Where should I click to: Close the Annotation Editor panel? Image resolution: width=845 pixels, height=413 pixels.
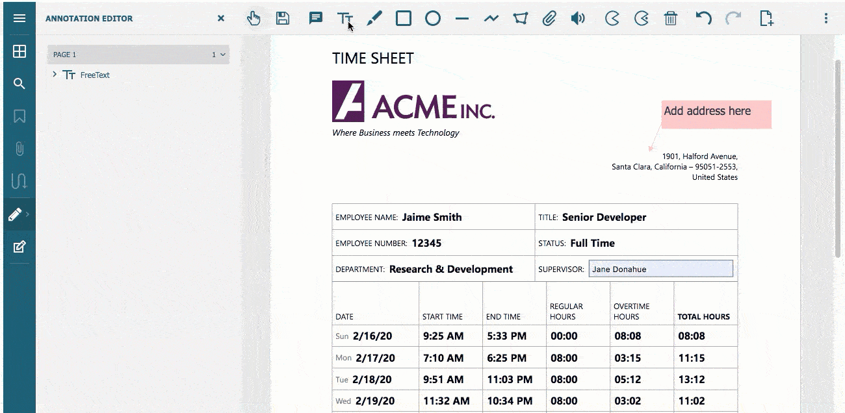pyautogui.click(x=220, y=18)
